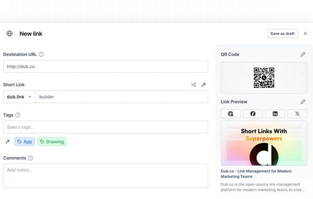Focus the Destination URL input field
Image resolution: width=313 pixels, height=199 pixels.
point(105,67)
